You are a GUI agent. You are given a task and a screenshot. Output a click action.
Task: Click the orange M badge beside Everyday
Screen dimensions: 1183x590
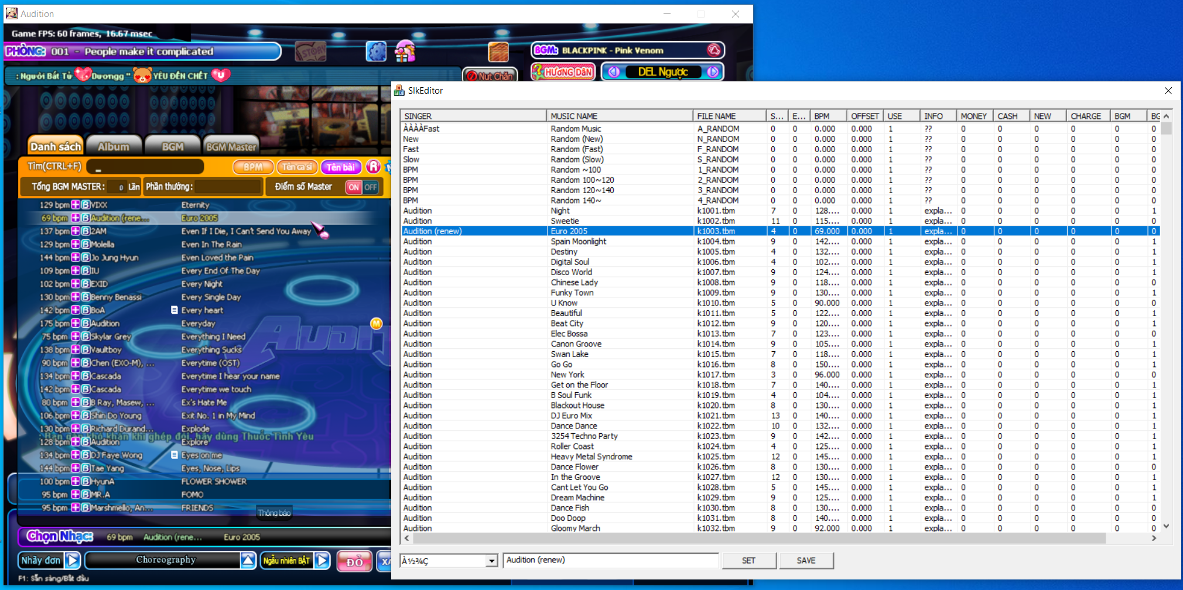(376, 323)
